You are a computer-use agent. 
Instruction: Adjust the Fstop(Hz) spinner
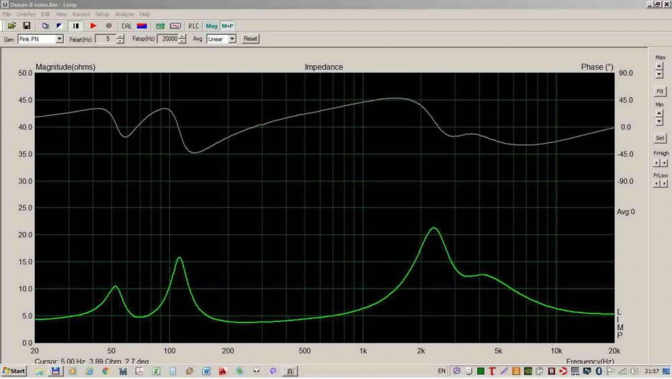click(x=183, y=39)
